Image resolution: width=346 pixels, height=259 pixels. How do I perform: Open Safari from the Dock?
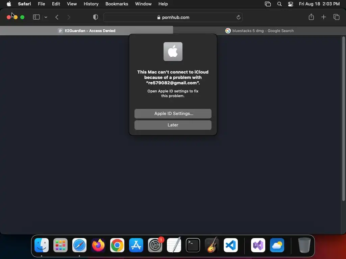click(x=79, y=245)
